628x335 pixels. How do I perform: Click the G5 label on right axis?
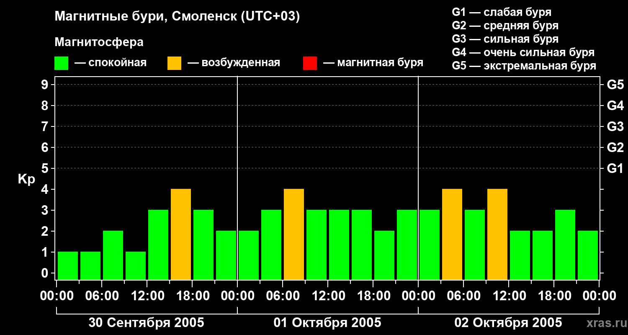(615, 85)
